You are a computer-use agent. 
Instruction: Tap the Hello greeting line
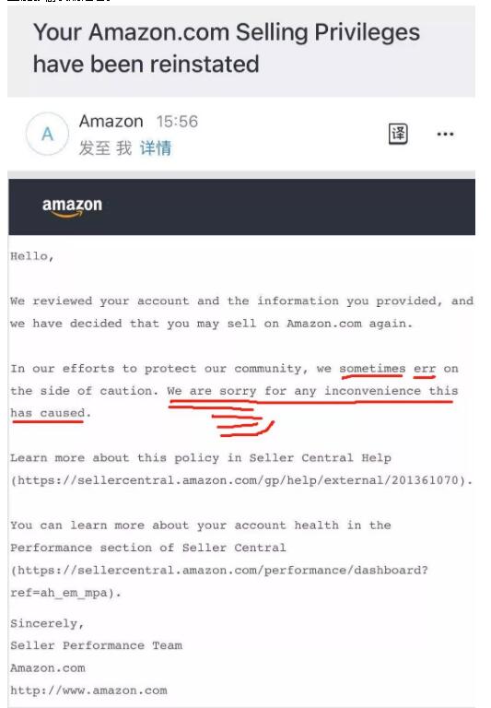pyautogui.click(x=32, y=256)
